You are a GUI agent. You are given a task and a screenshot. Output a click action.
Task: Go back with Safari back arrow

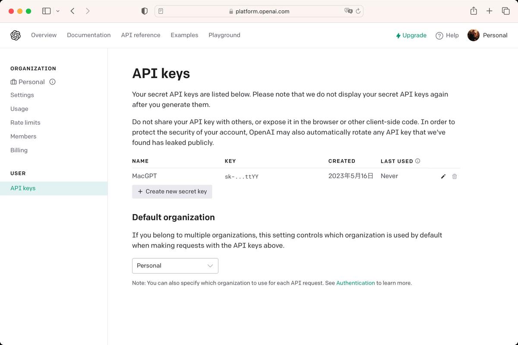pos(73,11)
